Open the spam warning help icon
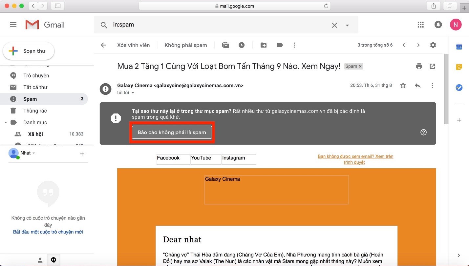Screen dimensions: 469x266 [x=423, y=133]
